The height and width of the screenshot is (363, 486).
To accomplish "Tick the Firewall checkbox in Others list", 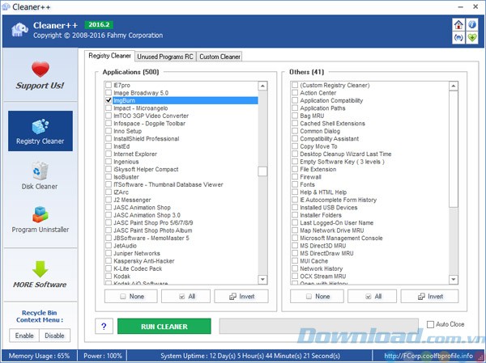I will (x=295, y=177).
